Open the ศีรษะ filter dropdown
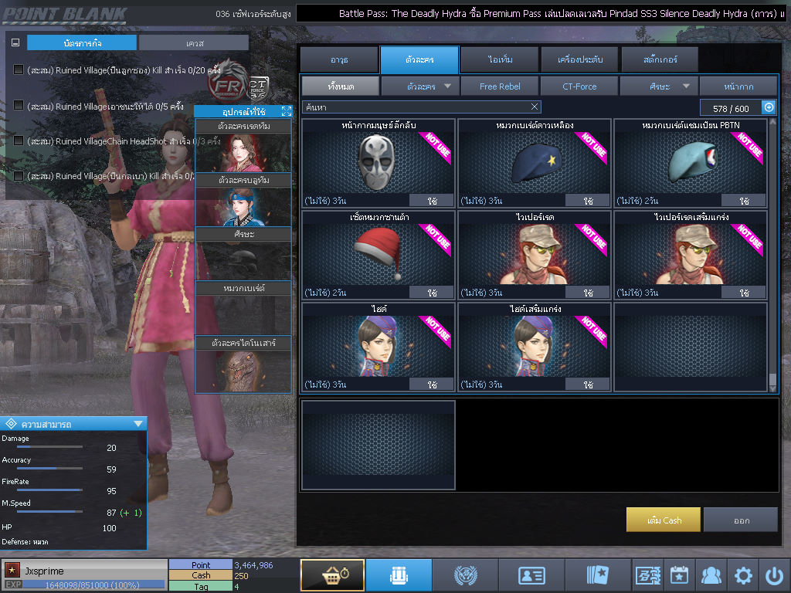 [659, 86]
